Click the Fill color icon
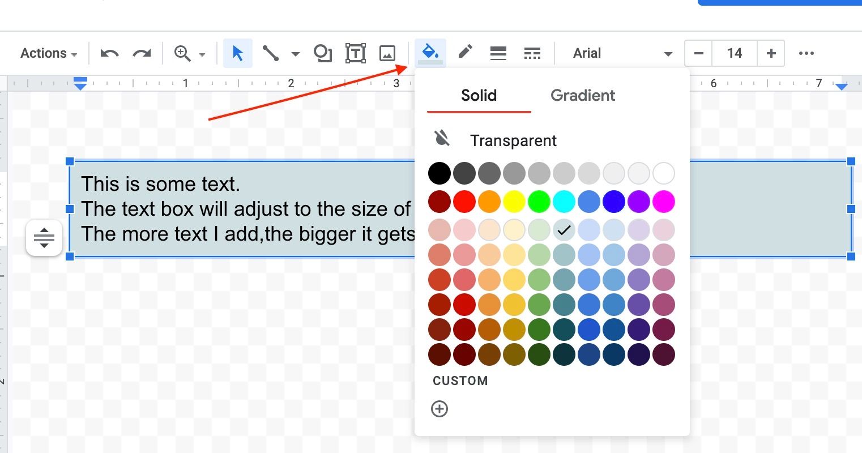 [430, 53]
